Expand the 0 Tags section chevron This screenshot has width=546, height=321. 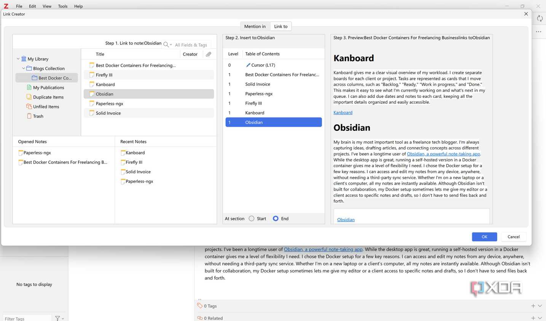point(540,306)
